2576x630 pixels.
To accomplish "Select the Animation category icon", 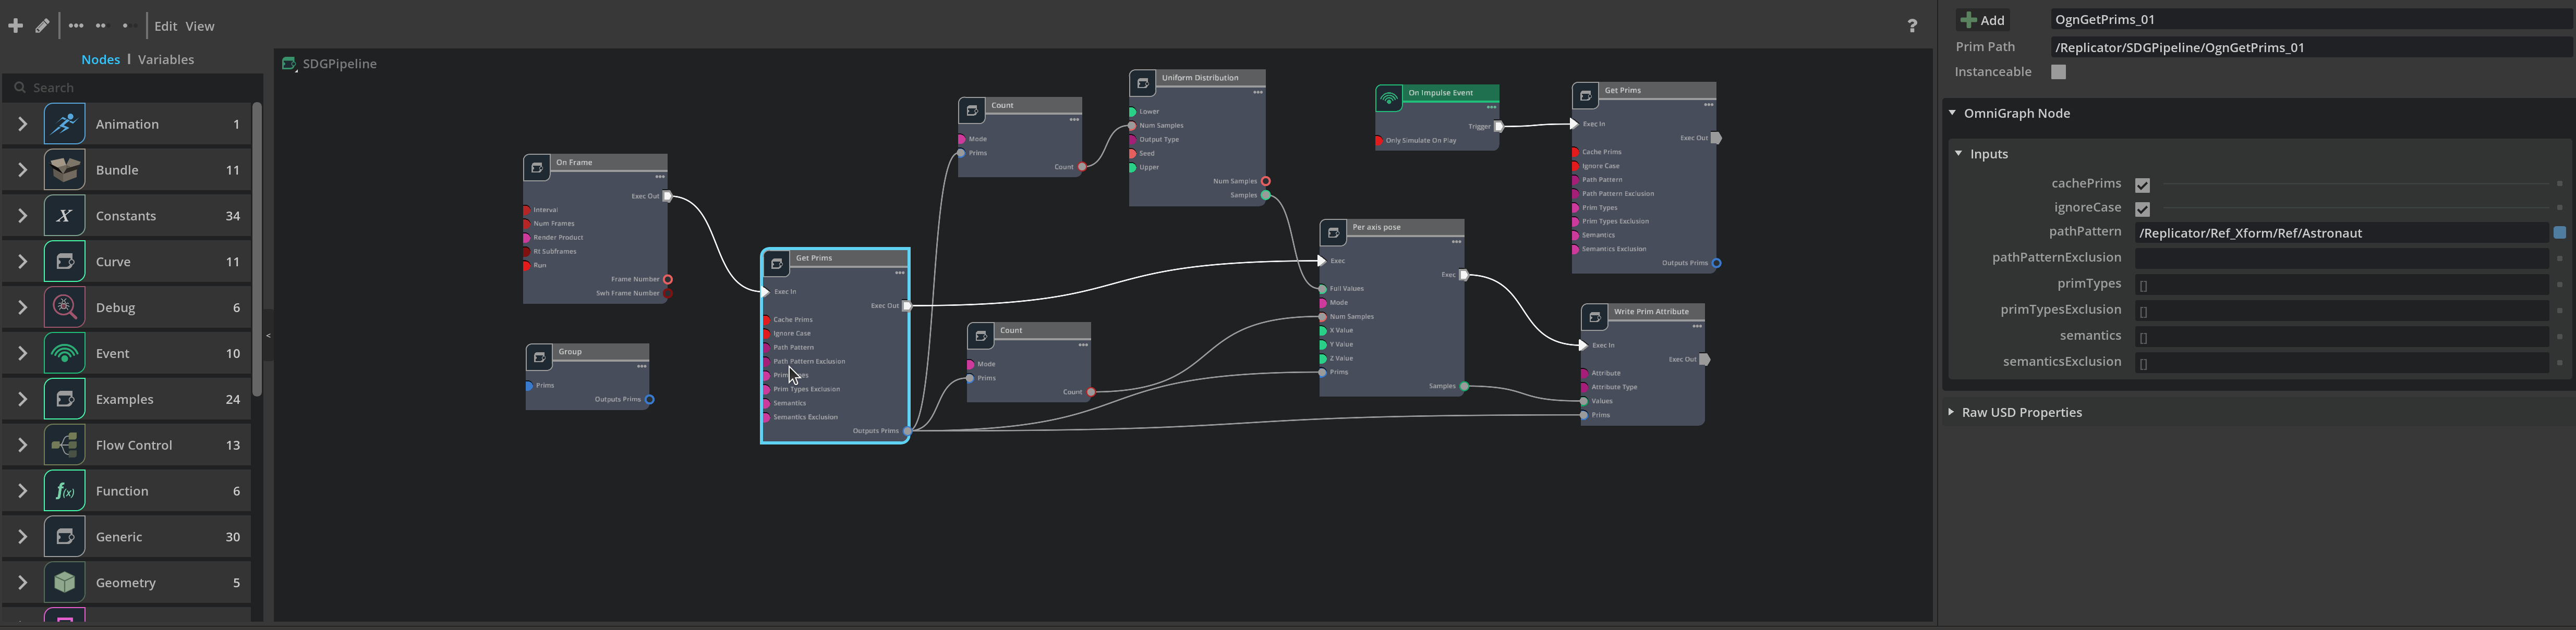I will 64,124.
